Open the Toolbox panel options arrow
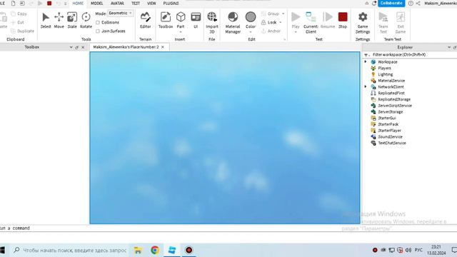 coord(71,47)
